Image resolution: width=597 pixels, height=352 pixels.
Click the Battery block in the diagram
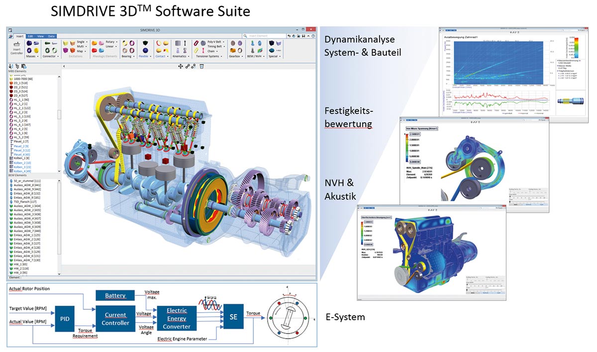point(114,296)
